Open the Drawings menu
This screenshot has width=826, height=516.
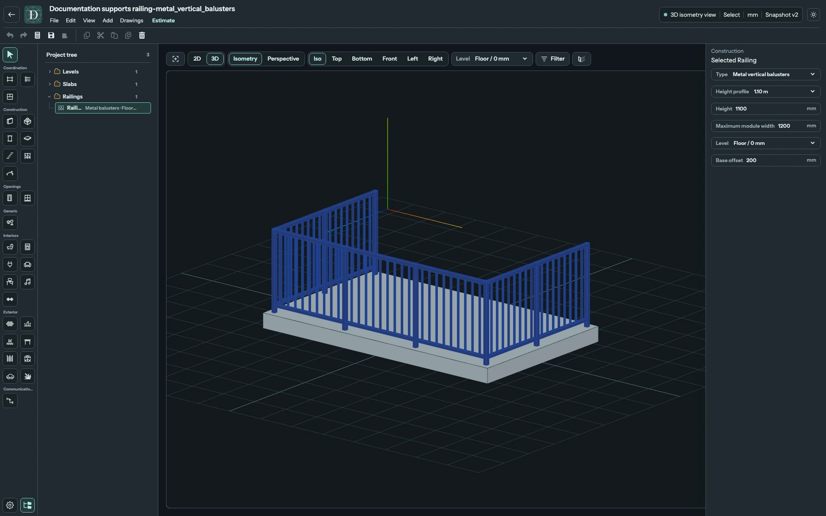pyautogui.click(x=132, y=21)
